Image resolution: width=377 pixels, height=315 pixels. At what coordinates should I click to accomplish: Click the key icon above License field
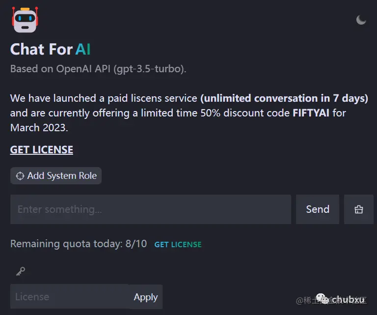20,271
